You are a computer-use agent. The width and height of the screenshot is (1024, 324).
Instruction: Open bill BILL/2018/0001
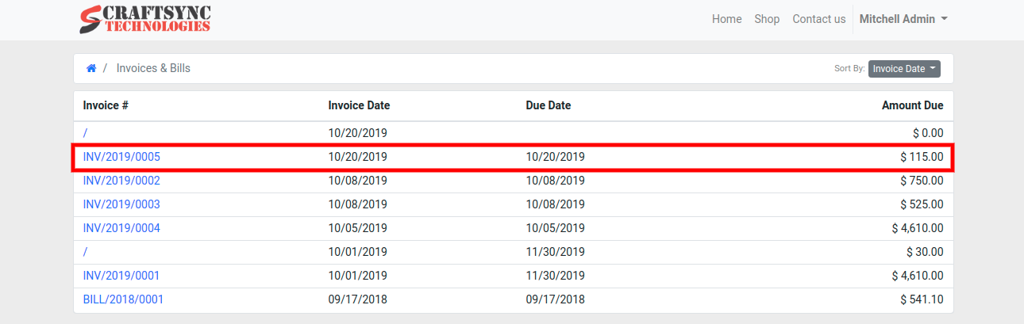(x=123, y=299)
